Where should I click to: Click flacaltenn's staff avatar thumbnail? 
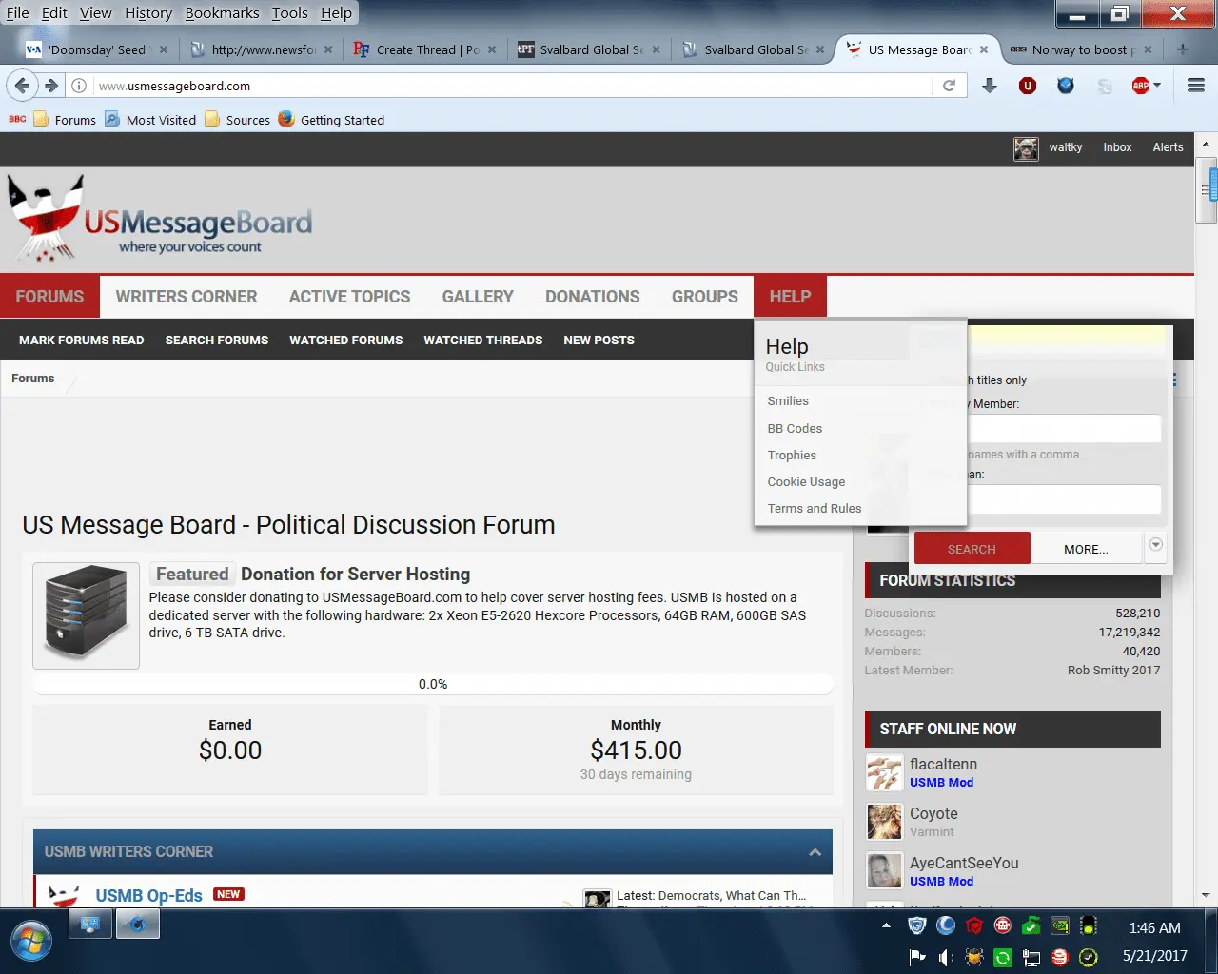[884, 772]
